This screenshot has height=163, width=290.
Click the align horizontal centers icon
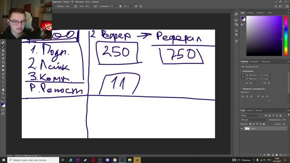point(247,96)
